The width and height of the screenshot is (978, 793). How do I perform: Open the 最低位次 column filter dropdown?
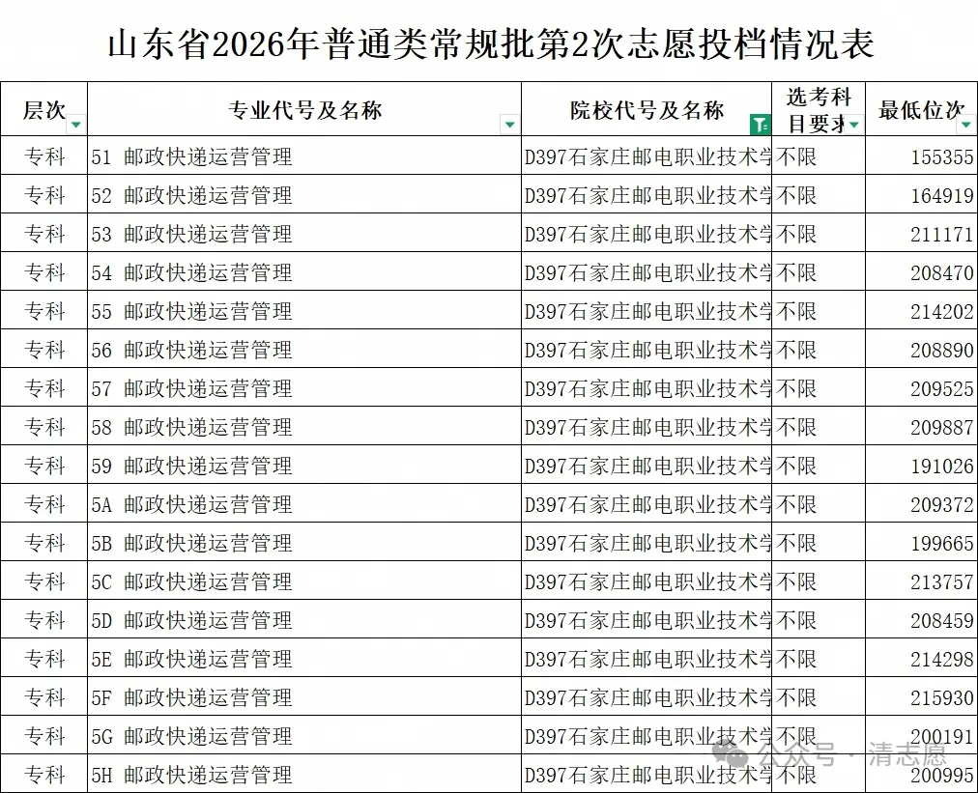click(966, 125)
